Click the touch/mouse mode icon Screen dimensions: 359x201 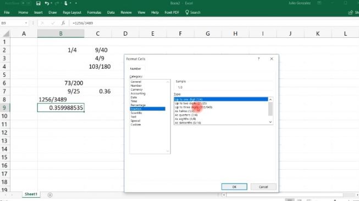66,3
